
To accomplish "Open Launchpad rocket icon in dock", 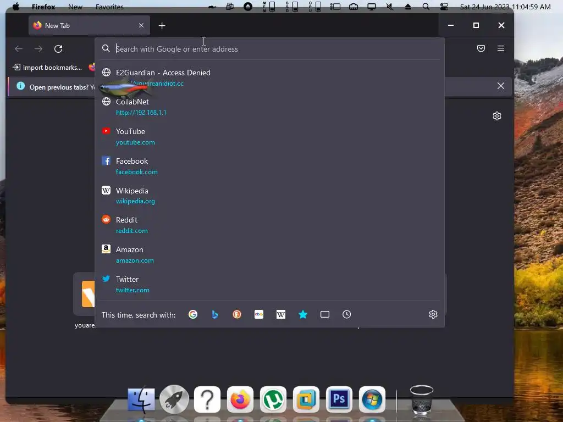I will (174, 399).
